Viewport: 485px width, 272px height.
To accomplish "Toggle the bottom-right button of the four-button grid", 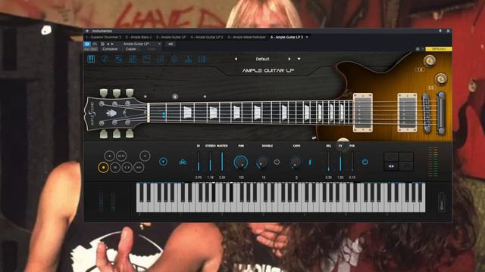I will point(406,166).
